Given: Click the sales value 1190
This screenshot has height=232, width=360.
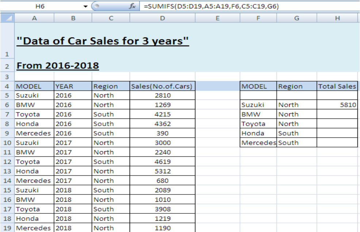Looking at the screenshot, I should pyautogui.click(x=162, y=228).
